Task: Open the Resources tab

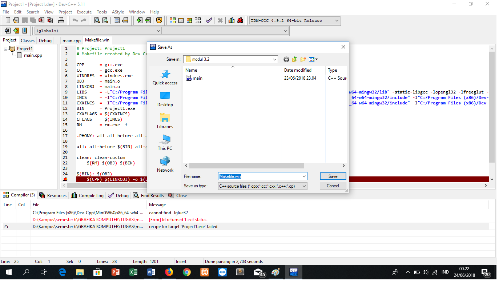Action: (x=53, y=196)
